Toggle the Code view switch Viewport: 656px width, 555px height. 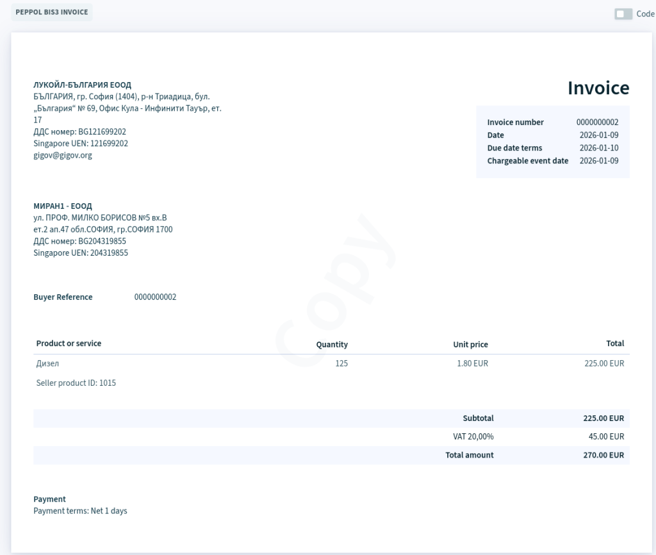623,14
